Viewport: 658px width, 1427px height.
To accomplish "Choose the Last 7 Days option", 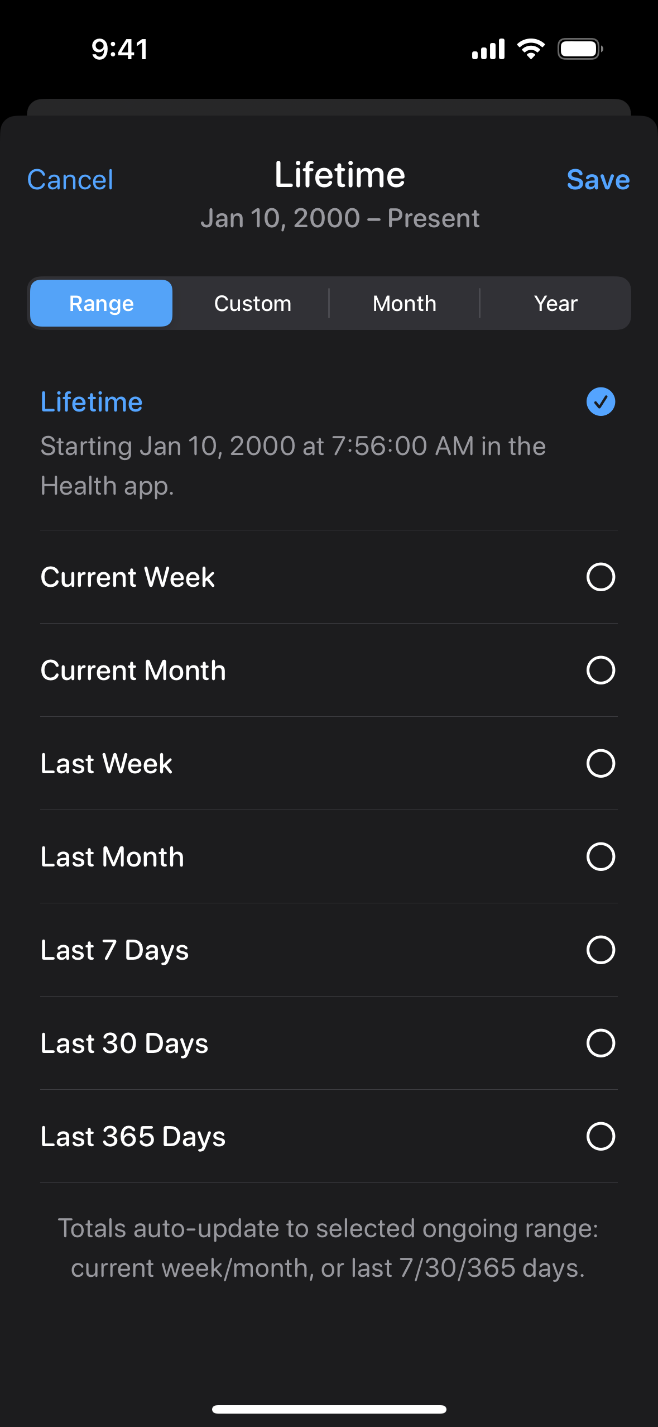I will pyautogui.click(x=601, y=950).
